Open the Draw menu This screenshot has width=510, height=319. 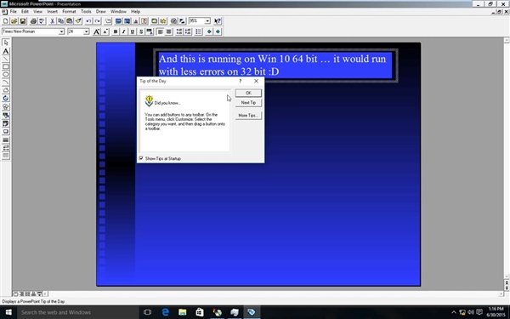click(100, 11)
